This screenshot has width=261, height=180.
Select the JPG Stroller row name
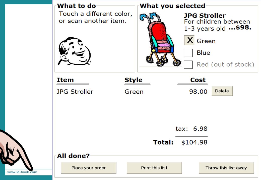click(x=75, y=92)
